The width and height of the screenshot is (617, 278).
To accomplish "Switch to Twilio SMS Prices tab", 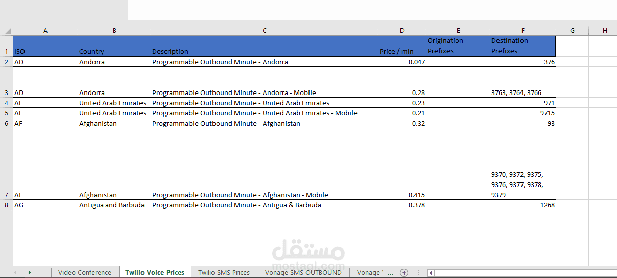I will point(224,273).
